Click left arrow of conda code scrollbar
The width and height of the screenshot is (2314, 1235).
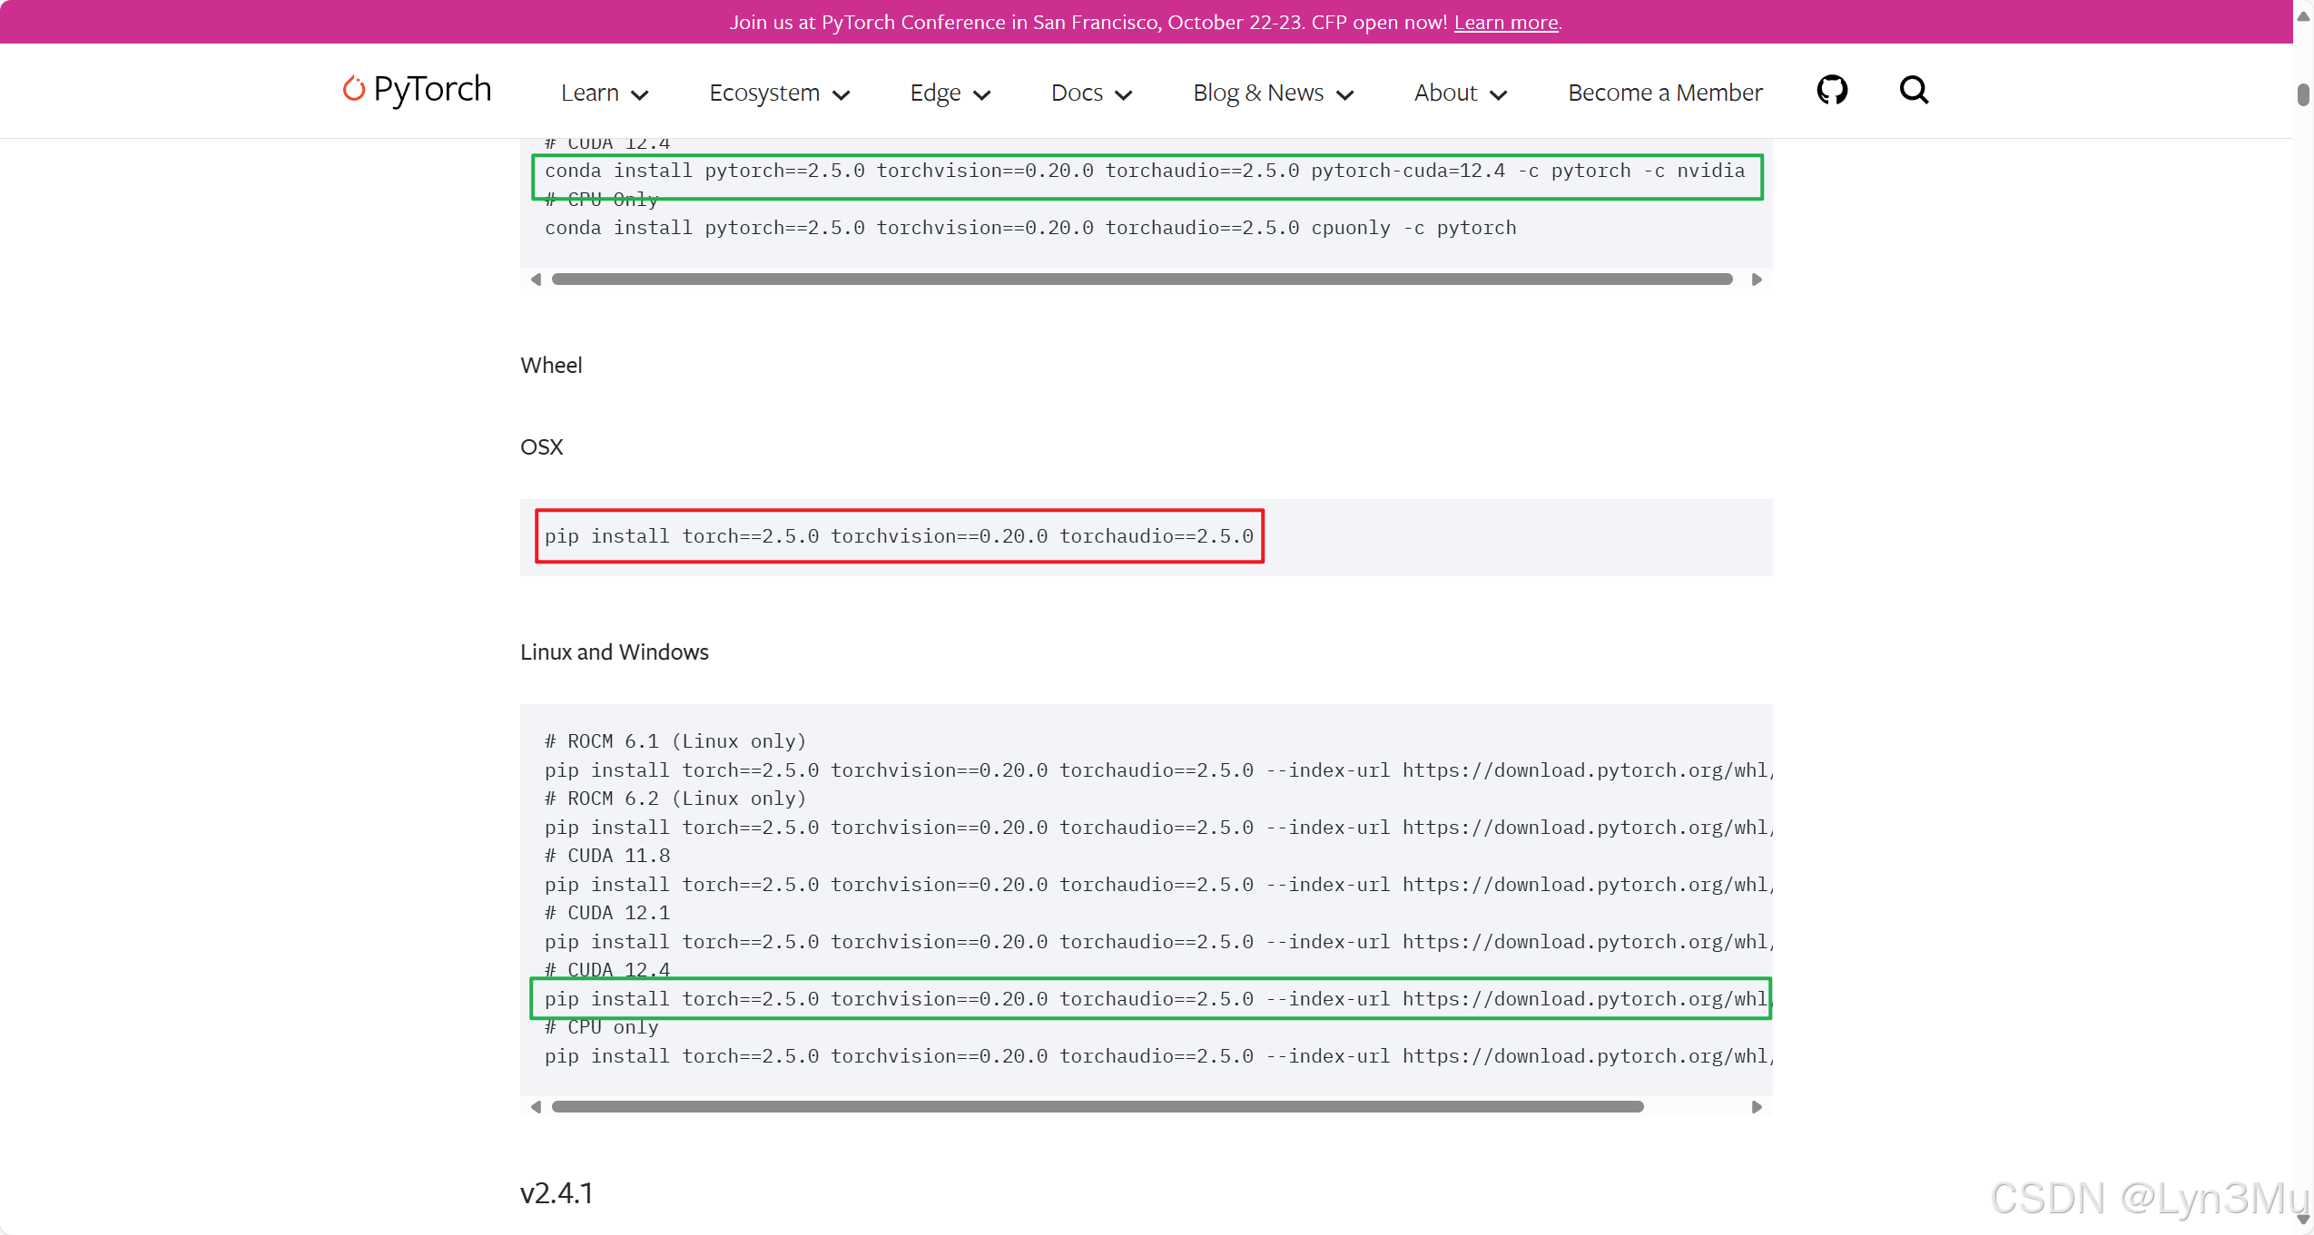[537, 279]
